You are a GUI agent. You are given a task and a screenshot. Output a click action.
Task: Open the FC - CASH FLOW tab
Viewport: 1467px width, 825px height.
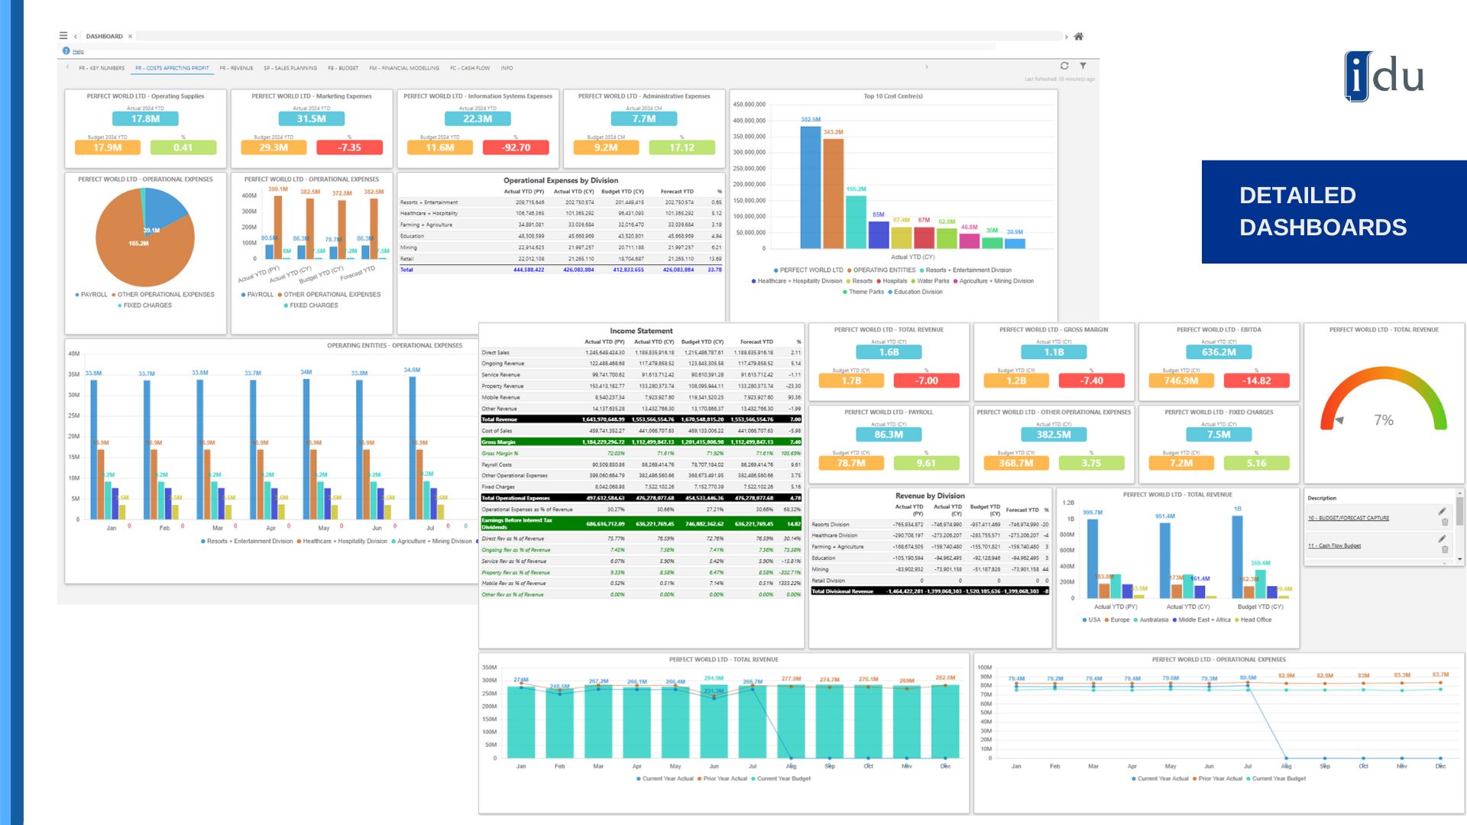point(470,68)
